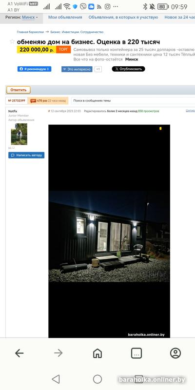Click the 'Это интересно' VK button
The width and height of the screenshot is (195, 390).
coord(77,69)
